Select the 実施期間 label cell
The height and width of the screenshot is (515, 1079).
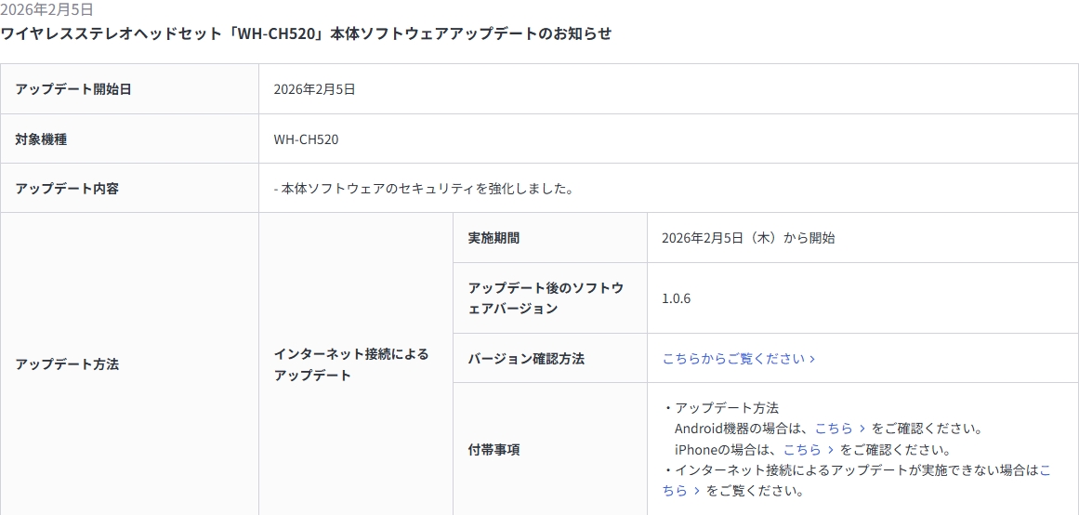[493, 238]
